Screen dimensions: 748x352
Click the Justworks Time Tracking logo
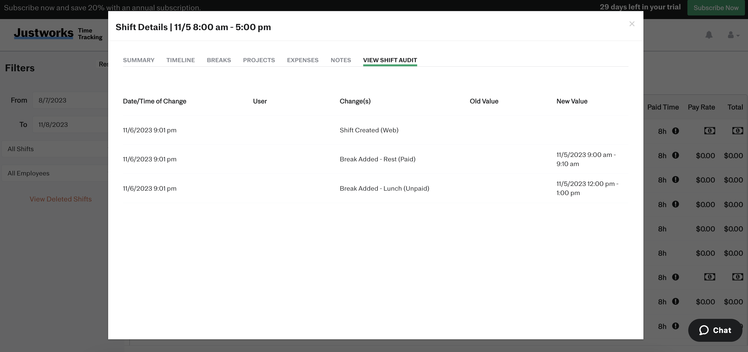(x=58, y=34)
